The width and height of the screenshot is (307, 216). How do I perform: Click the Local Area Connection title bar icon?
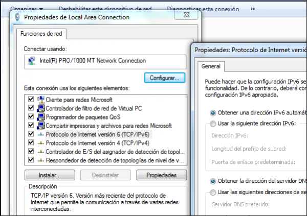pyautogui.click(x=17, y=17)
